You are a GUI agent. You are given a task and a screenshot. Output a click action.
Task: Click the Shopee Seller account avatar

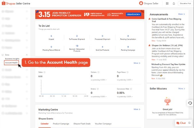[141, 3]
